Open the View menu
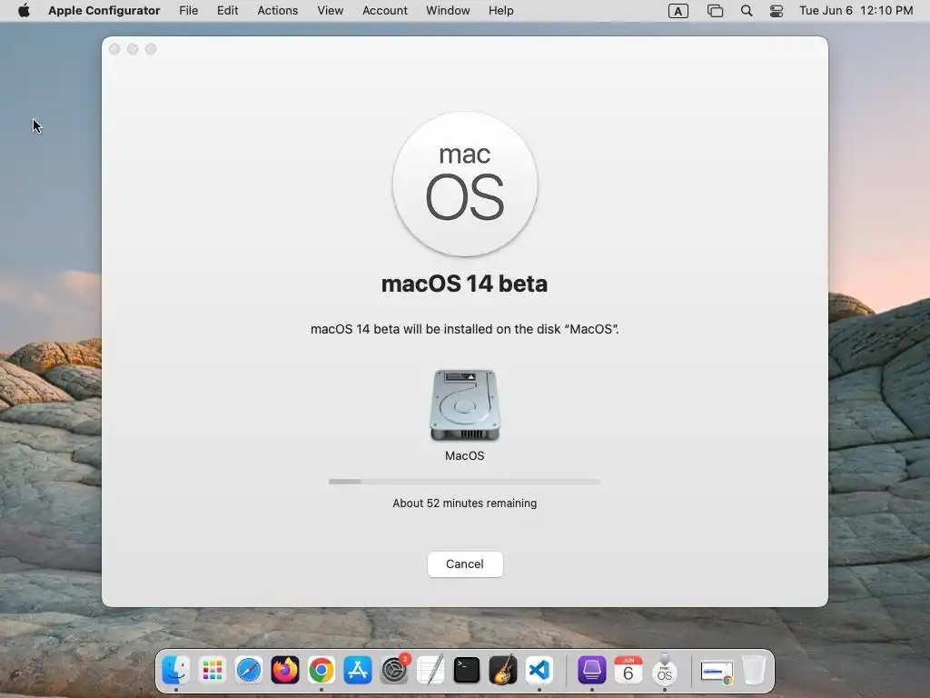930x698 pixels. point(331,11)
